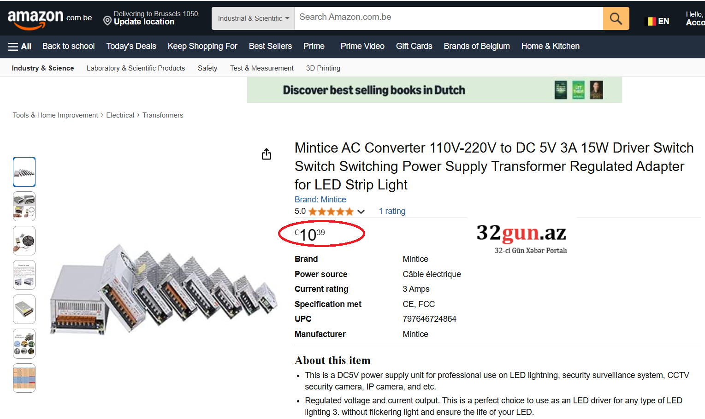Select the Test & Measurement tab

pos(261,68)
